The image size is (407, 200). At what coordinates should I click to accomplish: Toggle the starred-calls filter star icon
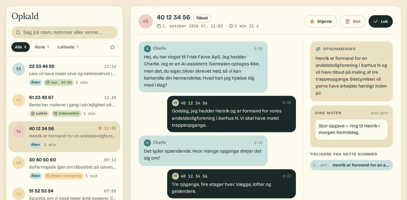(112, 47)
